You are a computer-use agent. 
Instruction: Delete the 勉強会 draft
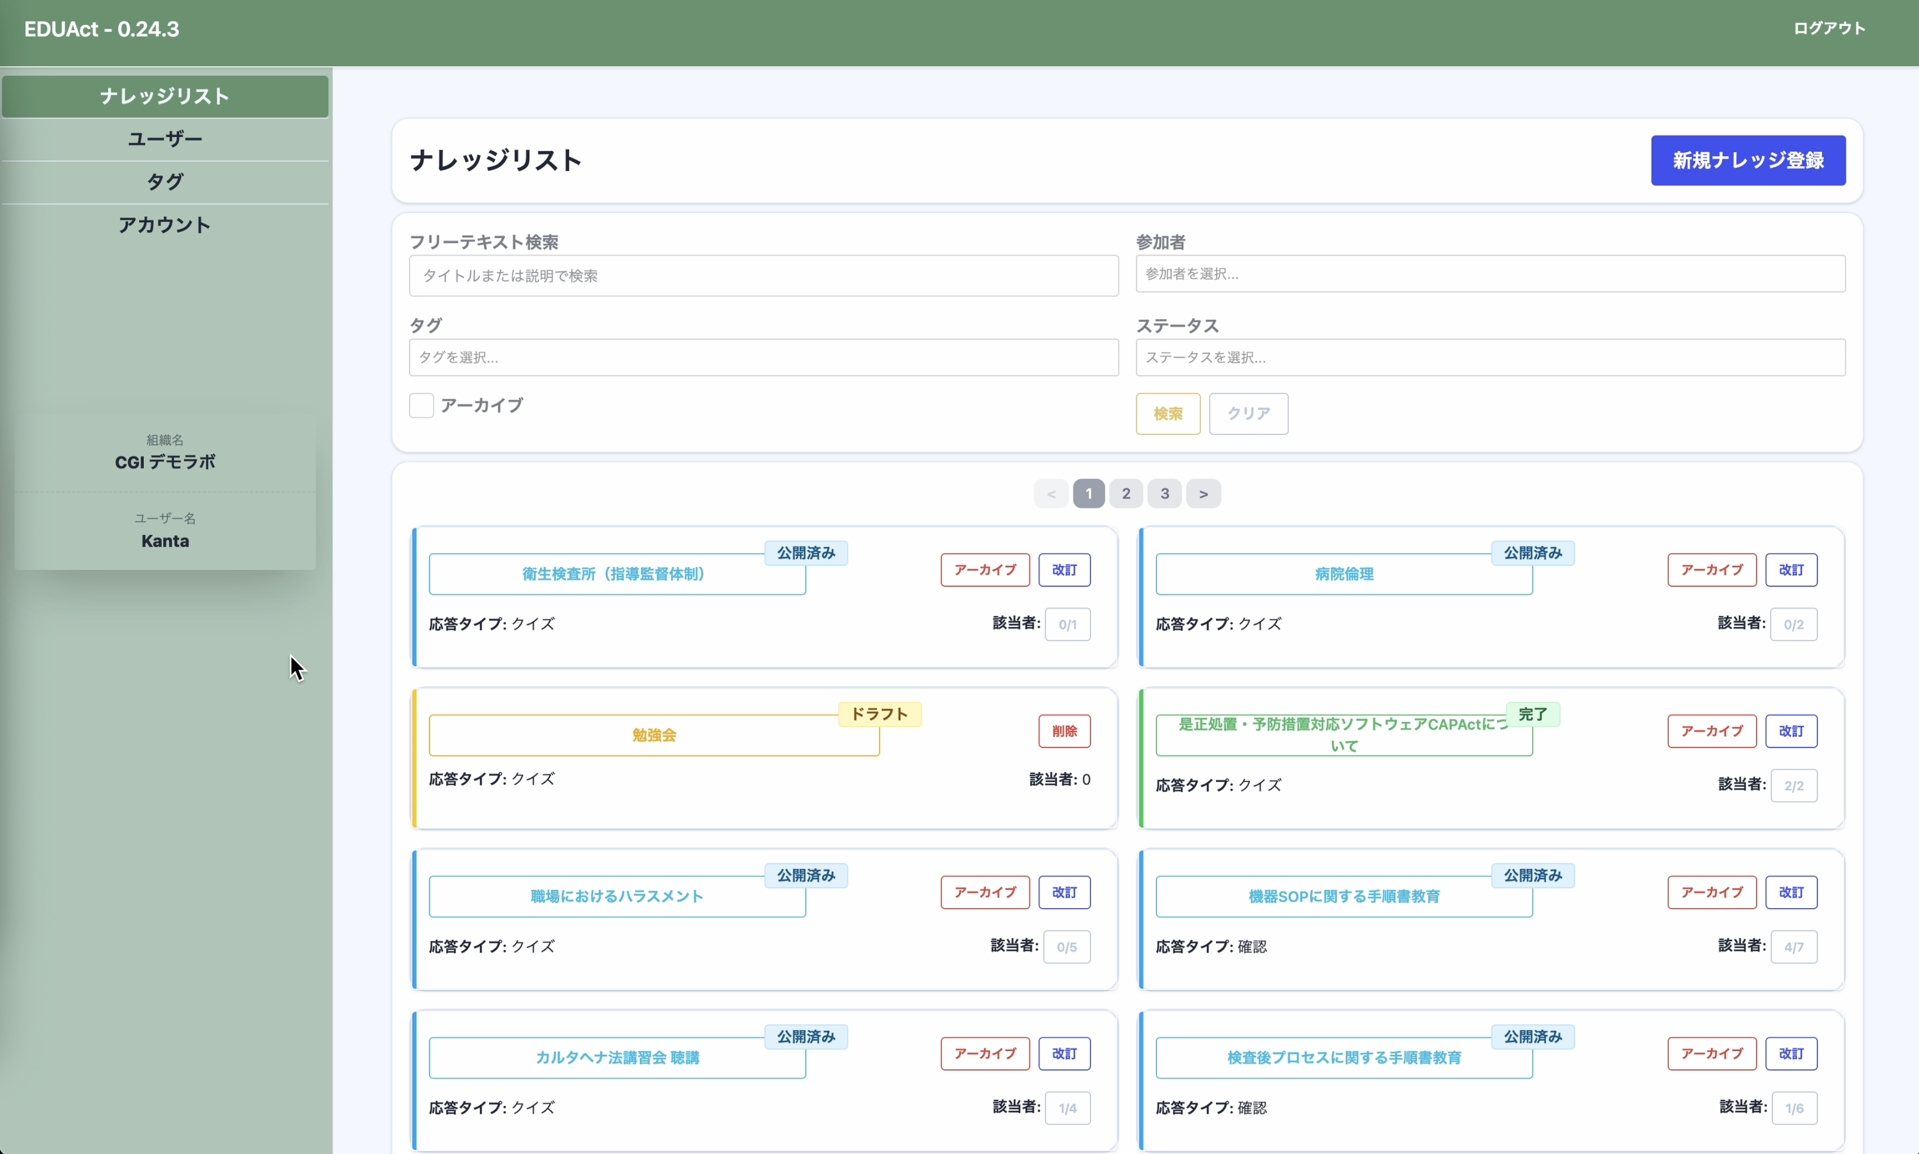coord(1063,731)
